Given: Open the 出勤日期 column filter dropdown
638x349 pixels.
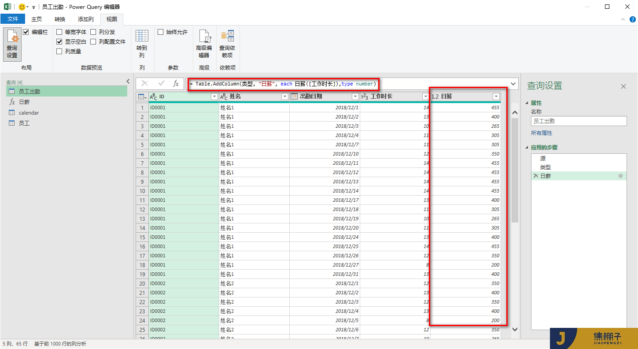Looking at the screenshot, I should (355, 97).
